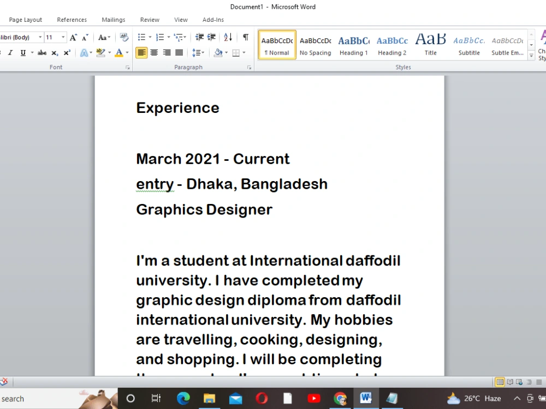This screenshot has height=409, width=546.
Task: Open the Mailings tab
Action: pyautogui.click(x=114, y=20)
